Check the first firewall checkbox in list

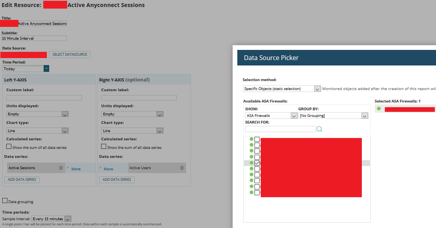click(257, 139)
